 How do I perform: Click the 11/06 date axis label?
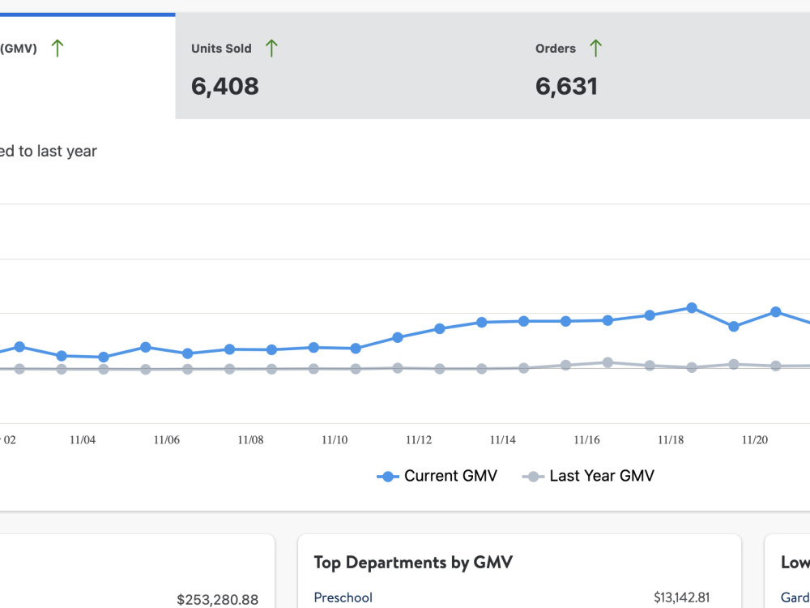click(x=167, y=440)
